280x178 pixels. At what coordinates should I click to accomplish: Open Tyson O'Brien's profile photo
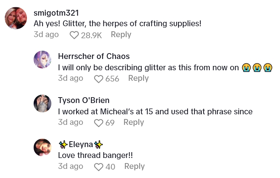[43, 103]
